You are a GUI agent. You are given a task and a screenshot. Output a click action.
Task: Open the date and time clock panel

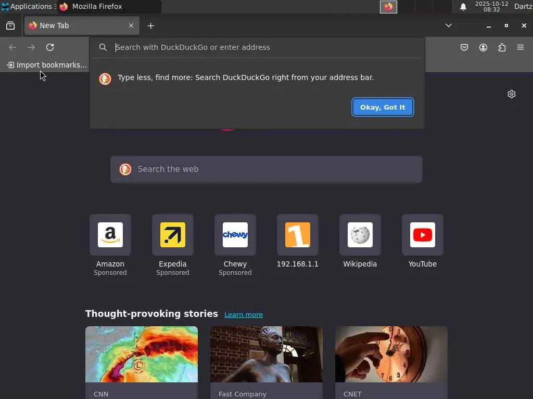(x=491, y=6)
